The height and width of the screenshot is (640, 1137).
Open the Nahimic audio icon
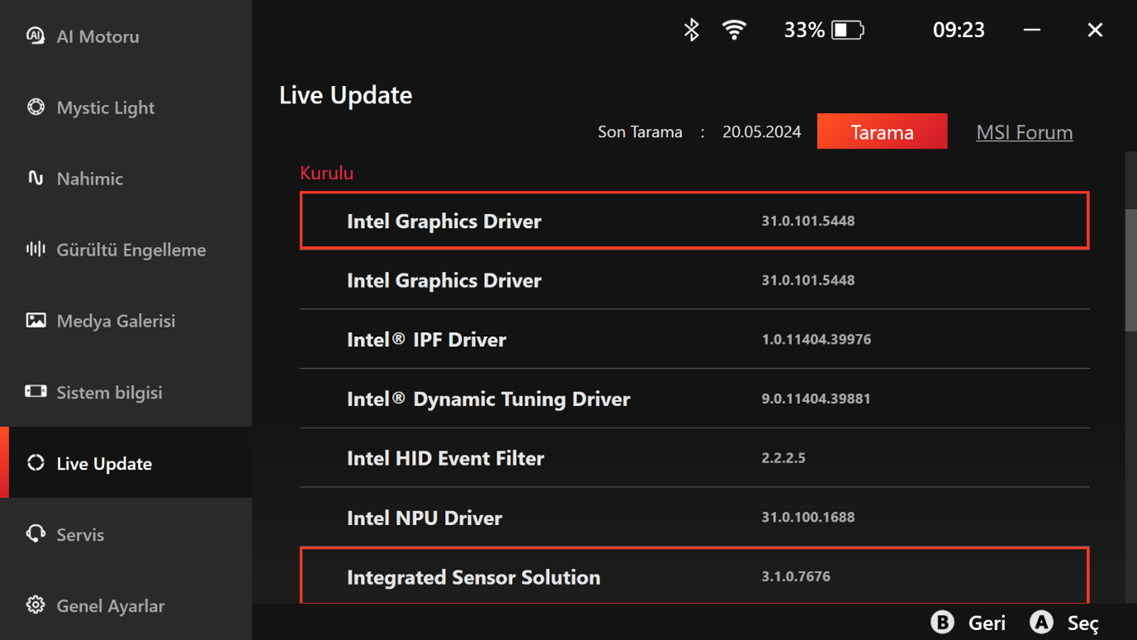(x=36, y=178)
